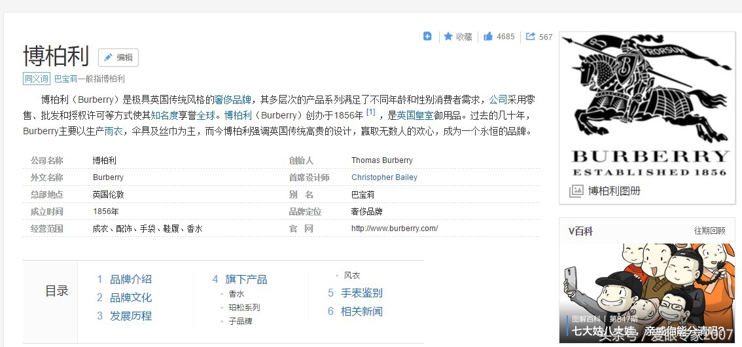Click the 博柏利 page title
Screen dimensions: 742x347
click(56, 56)
